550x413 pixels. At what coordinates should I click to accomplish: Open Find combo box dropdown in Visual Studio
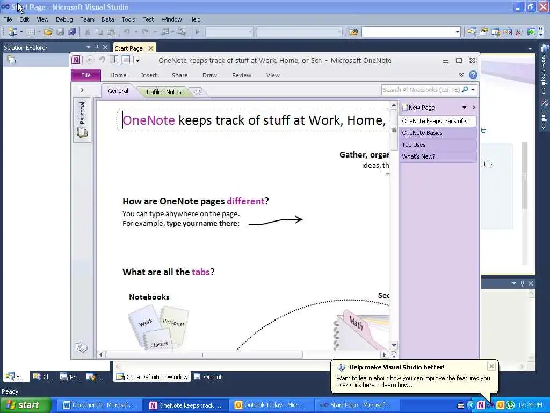click(x=458, y=32)
